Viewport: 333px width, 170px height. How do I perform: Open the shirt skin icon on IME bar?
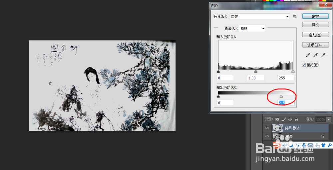(x=323, y=145)
